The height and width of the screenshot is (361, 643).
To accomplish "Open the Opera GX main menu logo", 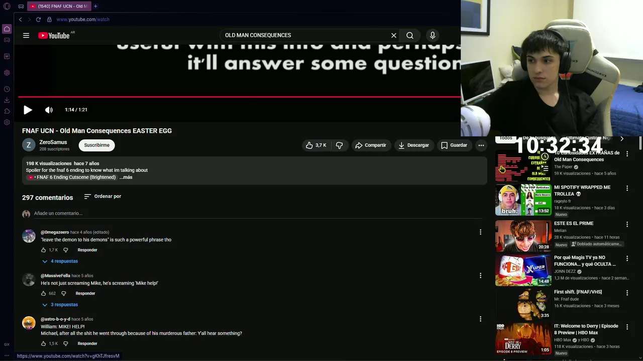I will coord(7,7).
